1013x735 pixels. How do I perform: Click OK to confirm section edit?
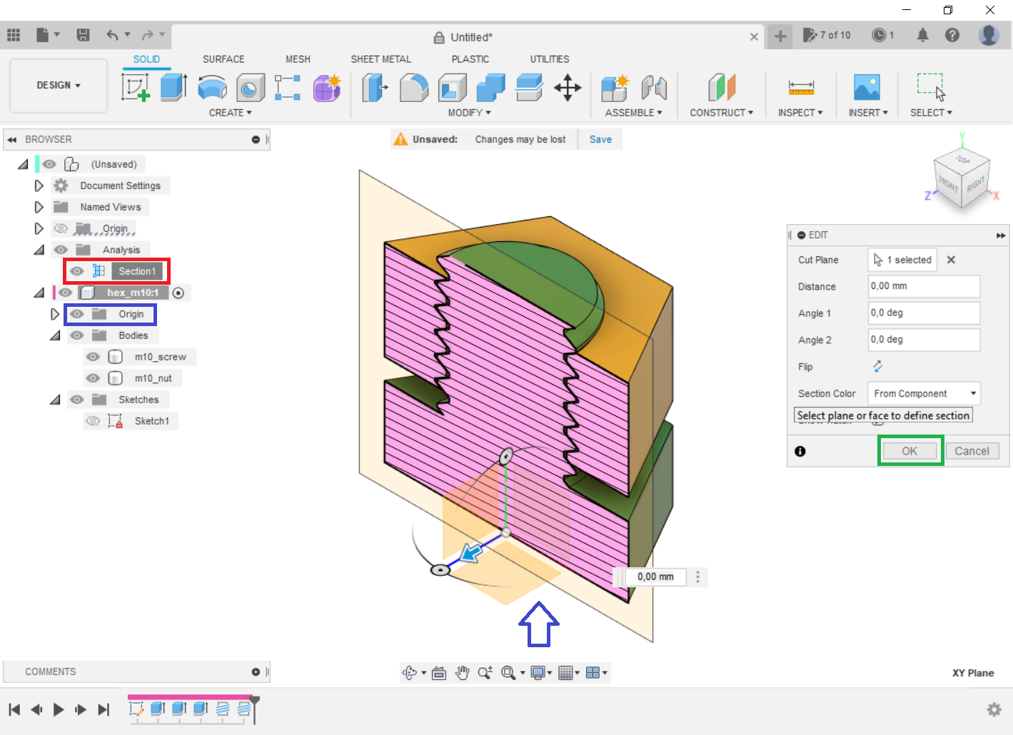pyautogui.click(x=909, y=451)
